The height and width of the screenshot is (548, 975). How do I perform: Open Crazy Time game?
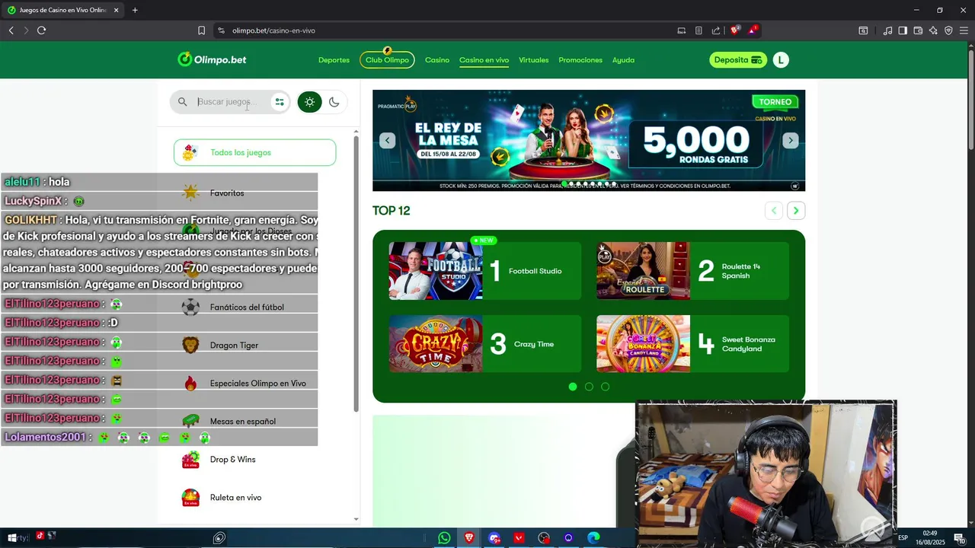(x=484, y=344)
